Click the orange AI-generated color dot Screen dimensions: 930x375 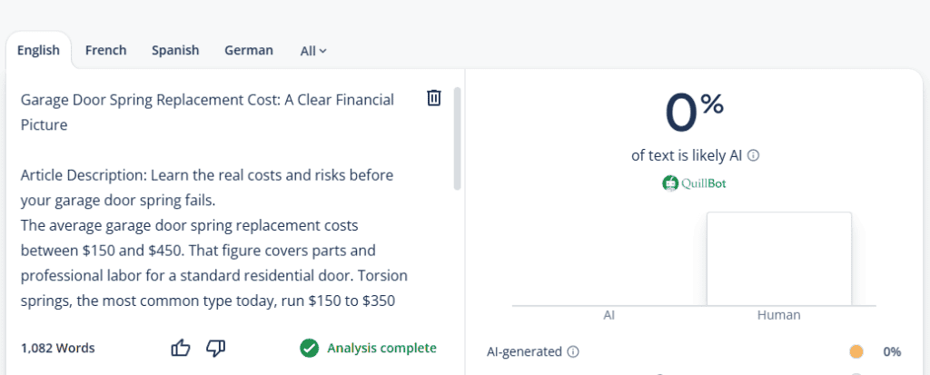[x=856, y=351]
